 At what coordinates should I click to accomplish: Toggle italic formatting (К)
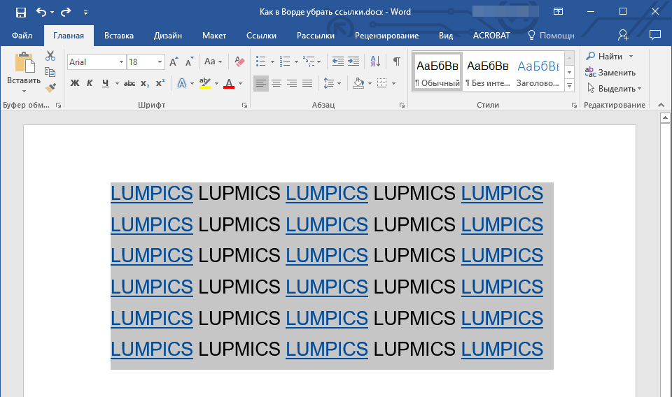point(90,83)
